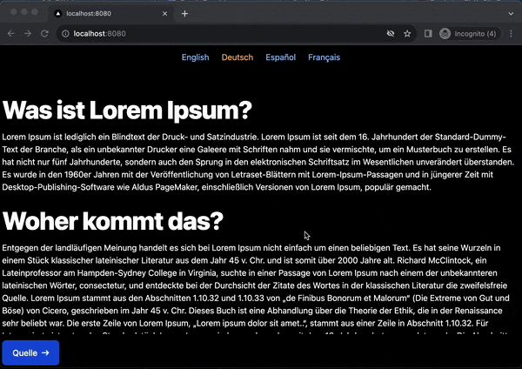This screenshot has width=522, height=369.
Task: Expand the tab search chevron
Action: pos(510,14)
